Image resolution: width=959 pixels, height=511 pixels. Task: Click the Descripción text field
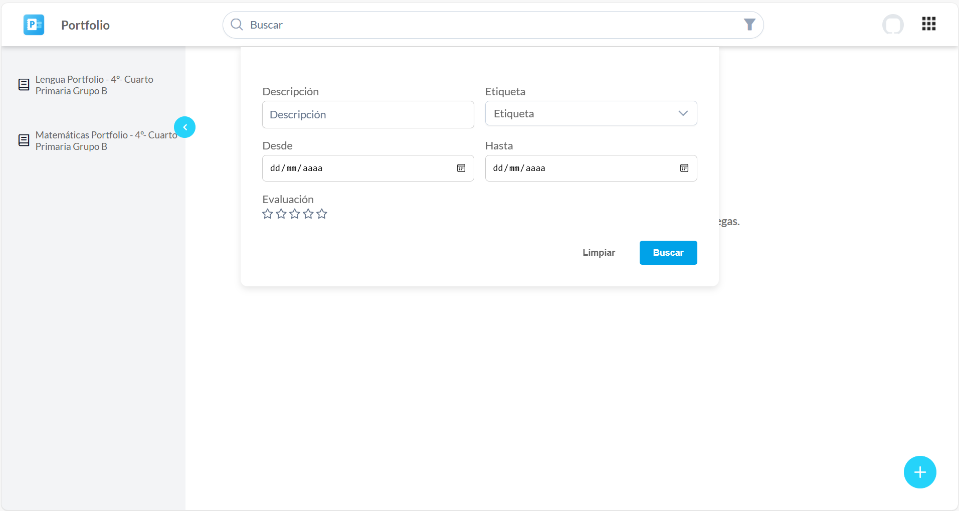[x=367, y=115]
